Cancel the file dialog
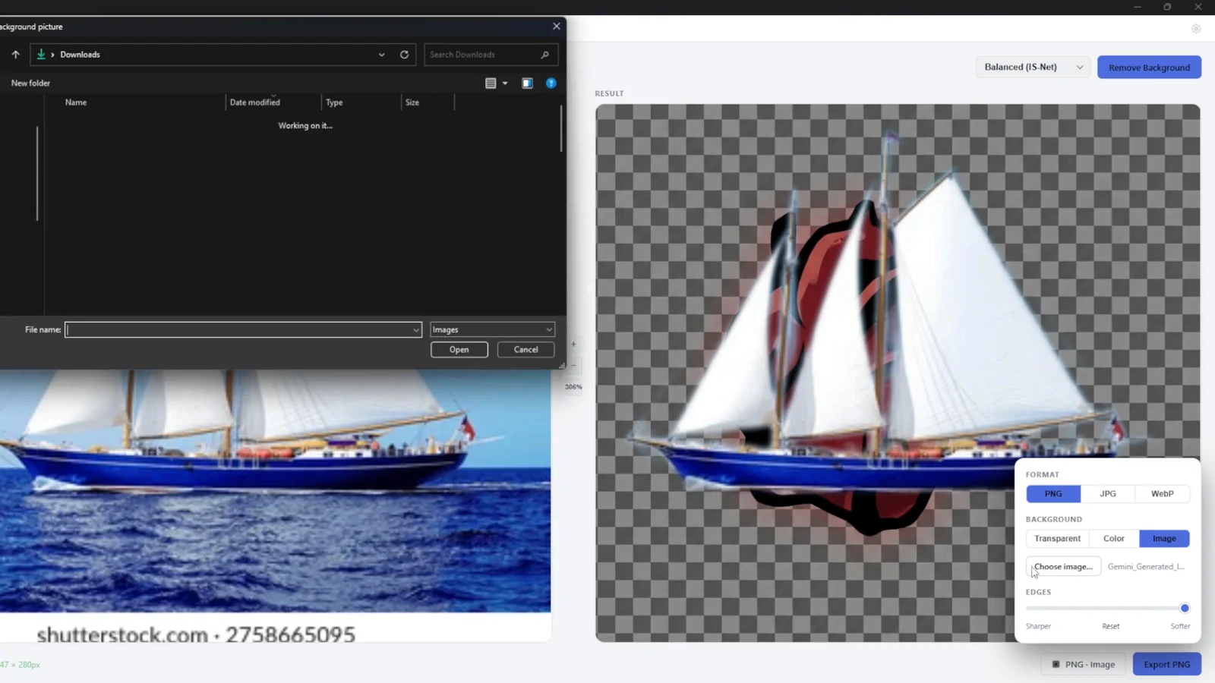Viewport: 1215px width, 683px height. click(x=525, y=350)
